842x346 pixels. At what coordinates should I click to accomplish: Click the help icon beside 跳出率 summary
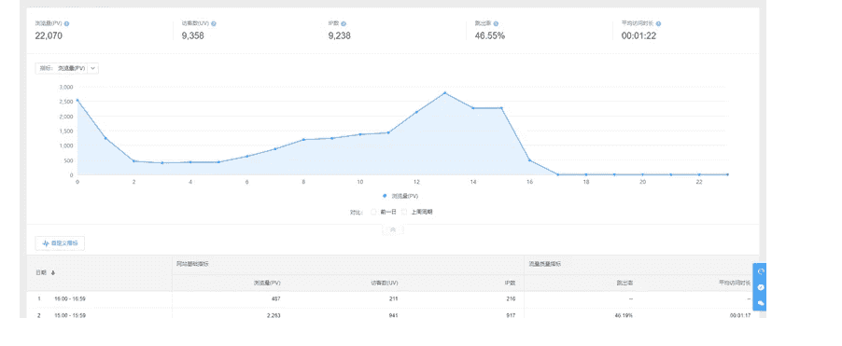point(497,23)
